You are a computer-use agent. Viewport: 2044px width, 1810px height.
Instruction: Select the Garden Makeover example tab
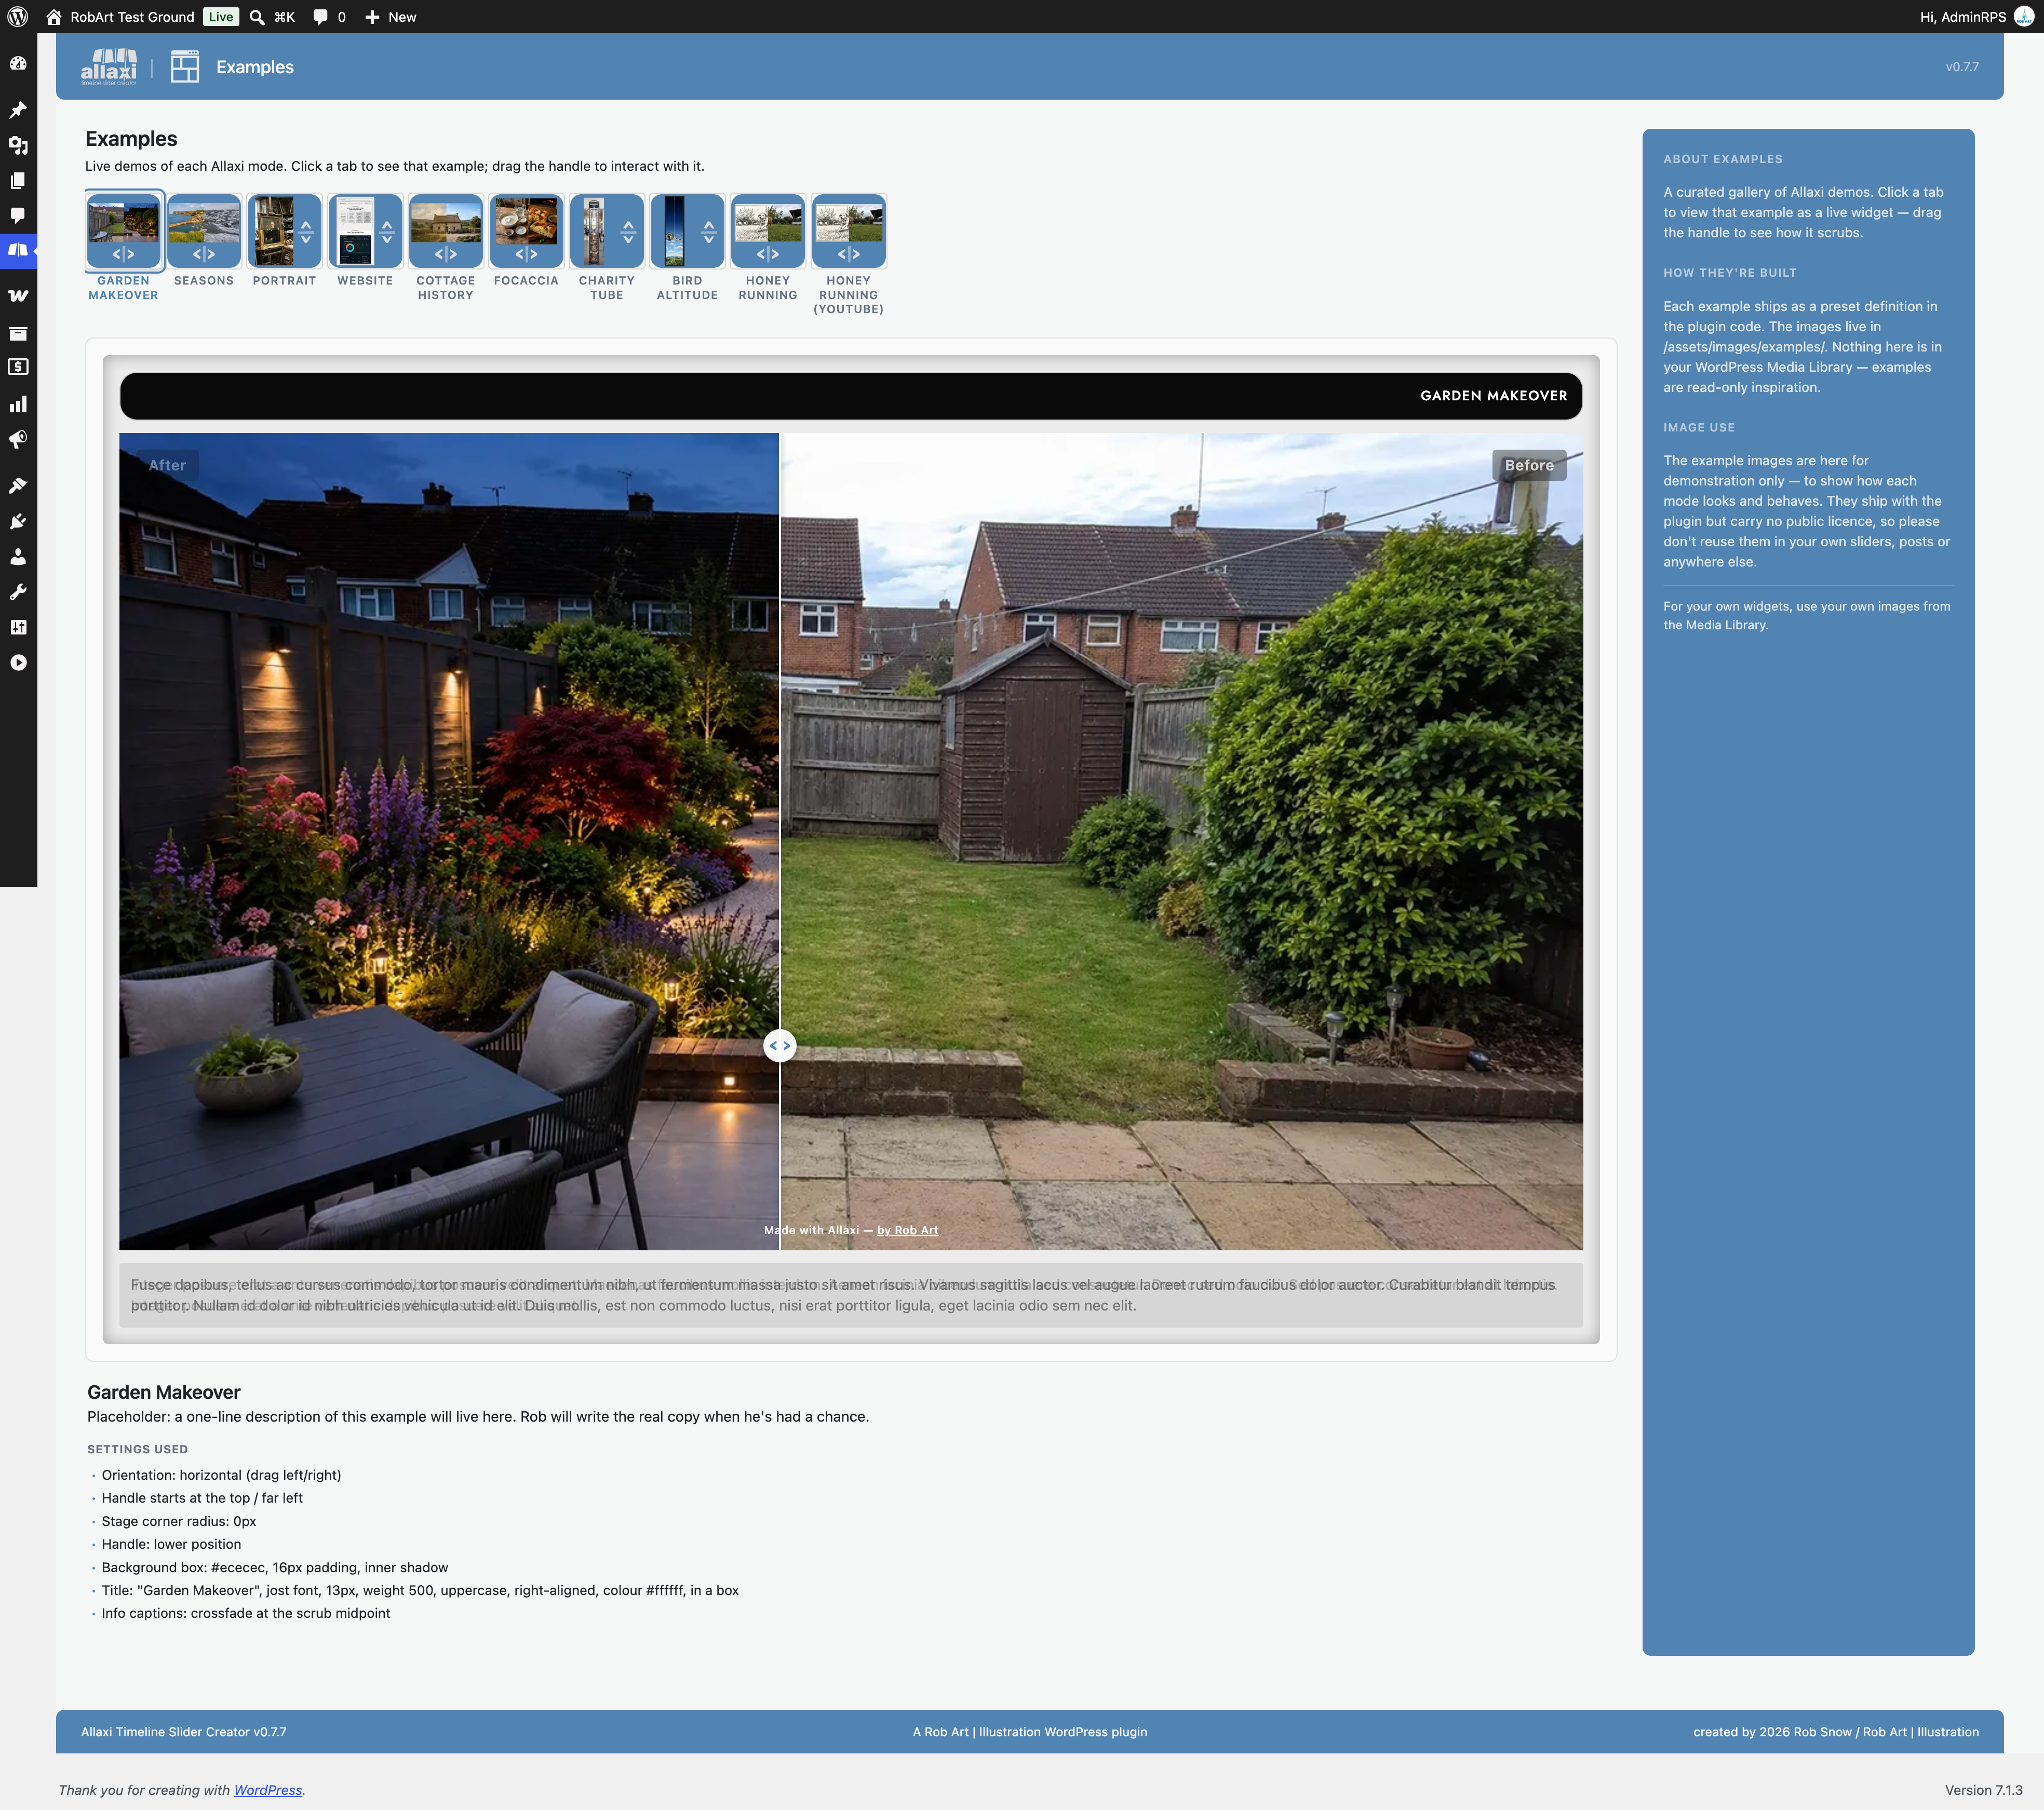pos(124,247)
